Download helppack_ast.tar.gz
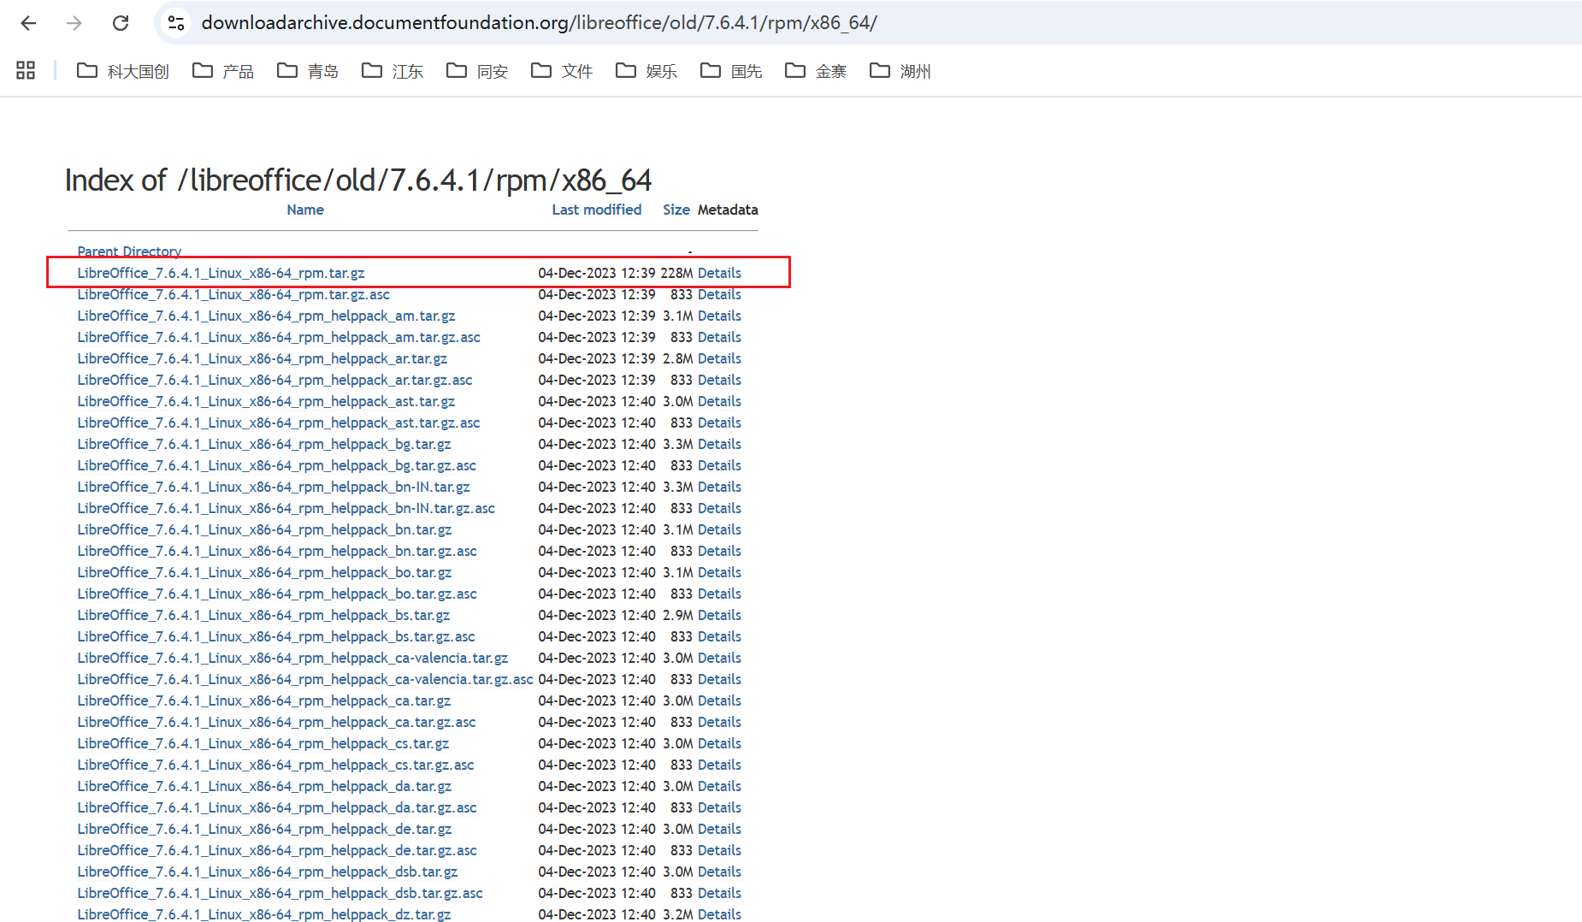Screen dimensions: 1582x922 [266, 401]
